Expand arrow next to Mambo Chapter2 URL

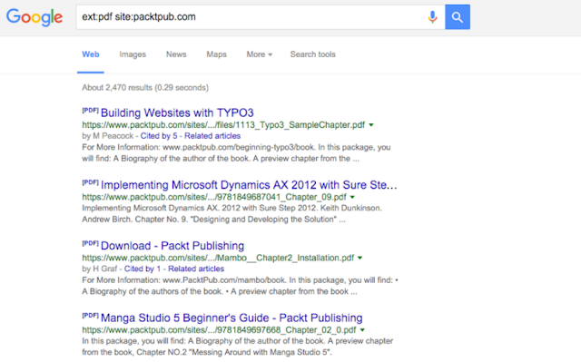coord(359,258)
